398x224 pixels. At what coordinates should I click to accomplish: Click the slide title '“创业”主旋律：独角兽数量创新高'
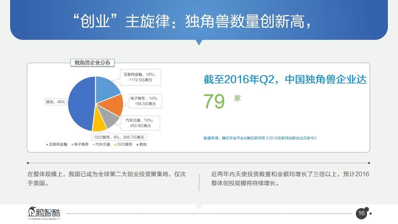click(192, 21)
